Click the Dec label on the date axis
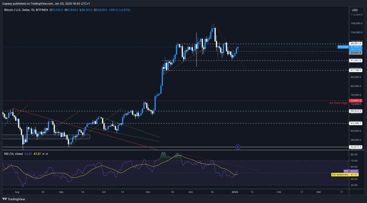 pyautogui.click(x=191, y=192)
